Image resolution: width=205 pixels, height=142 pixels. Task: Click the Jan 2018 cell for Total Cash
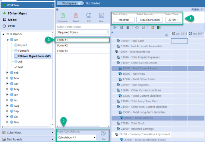coord(179,41)
